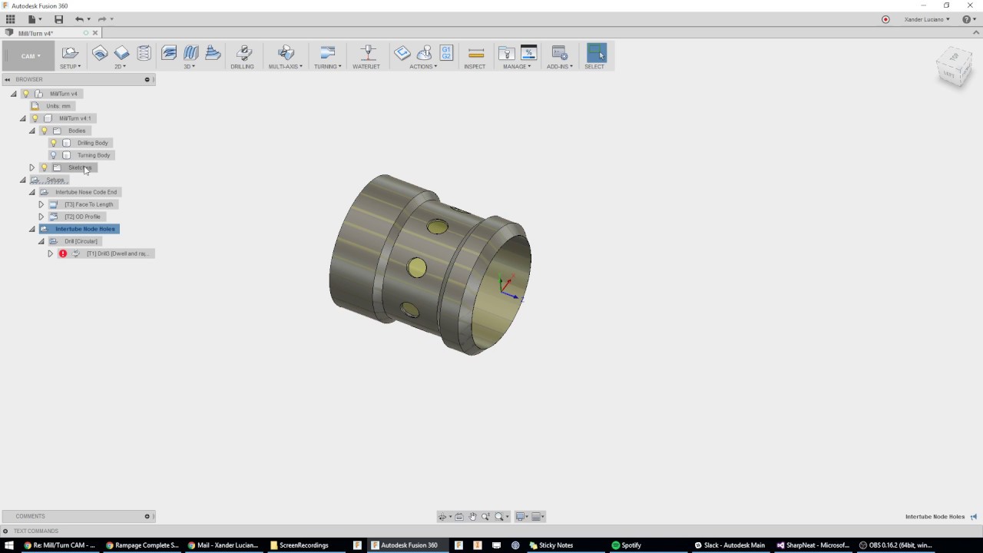
Task: Open the ACTIONS dropdown menu
Action: point(423,67)
